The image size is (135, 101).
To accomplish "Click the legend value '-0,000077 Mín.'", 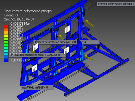I will tap(21, 60).
